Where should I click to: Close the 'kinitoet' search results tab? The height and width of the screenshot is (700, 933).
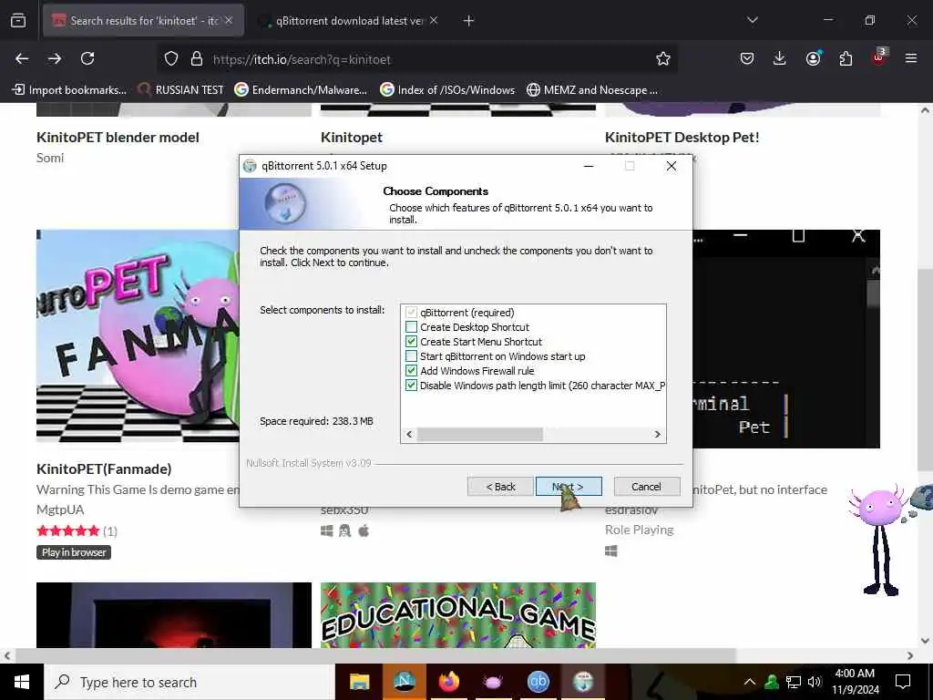[229, 20]
